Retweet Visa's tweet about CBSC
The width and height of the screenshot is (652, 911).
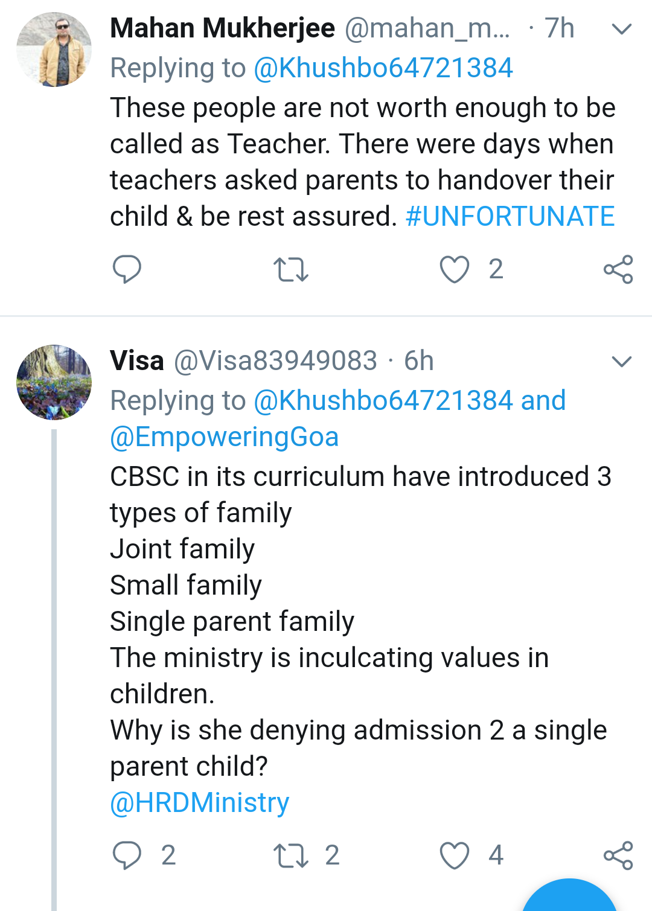point(291,856)
